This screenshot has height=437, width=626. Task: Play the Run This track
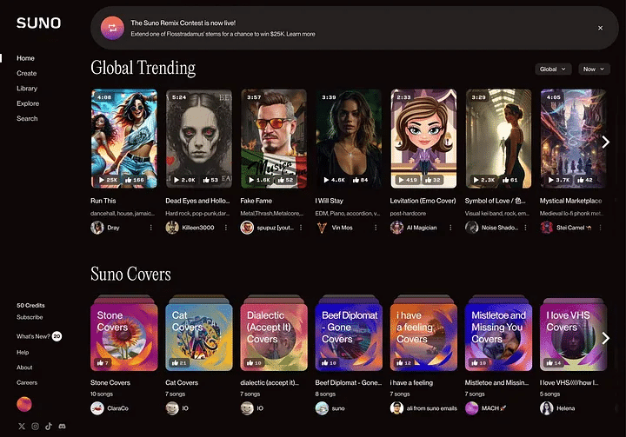pyautogui.click(x=108, y=180)
